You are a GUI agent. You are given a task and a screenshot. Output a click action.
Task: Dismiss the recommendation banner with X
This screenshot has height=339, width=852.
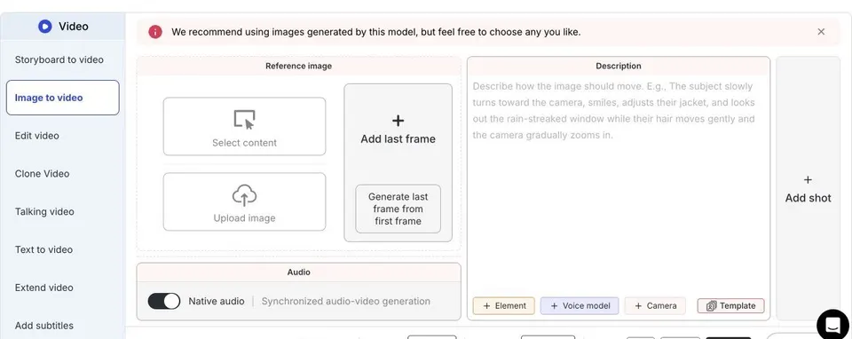click(821, 32)
